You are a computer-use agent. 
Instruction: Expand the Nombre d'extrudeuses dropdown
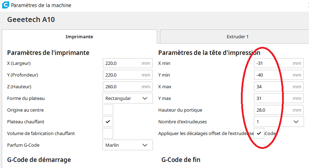(278, 122)
